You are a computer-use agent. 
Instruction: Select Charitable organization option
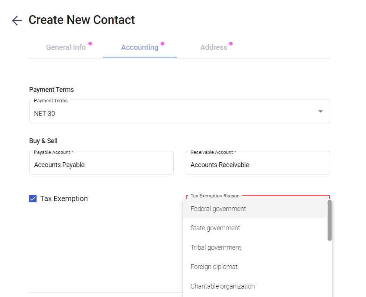[x=223, y=286]
